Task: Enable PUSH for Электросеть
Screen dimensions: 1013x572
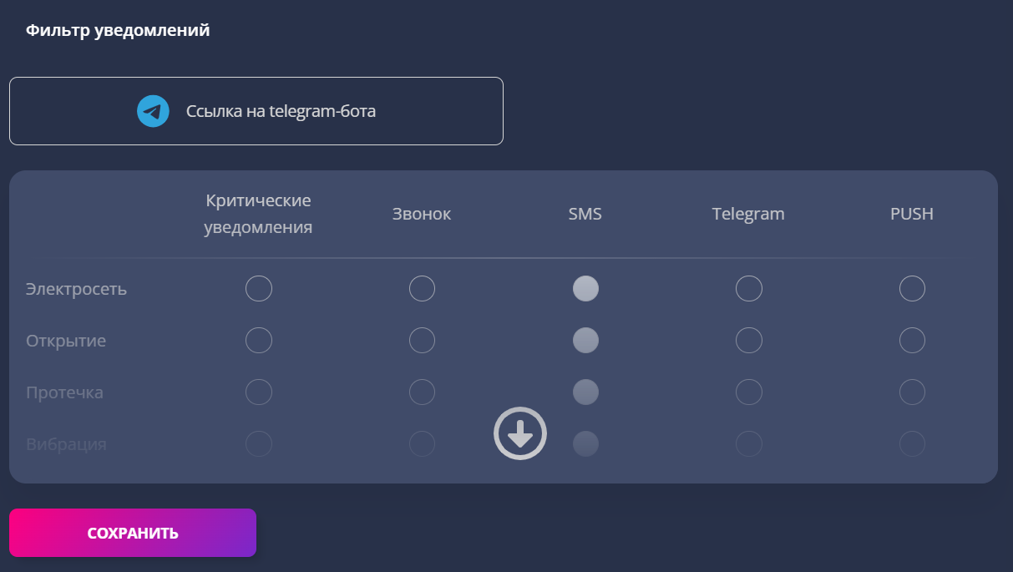Action: pyautogui.click(x=912, y=289)
